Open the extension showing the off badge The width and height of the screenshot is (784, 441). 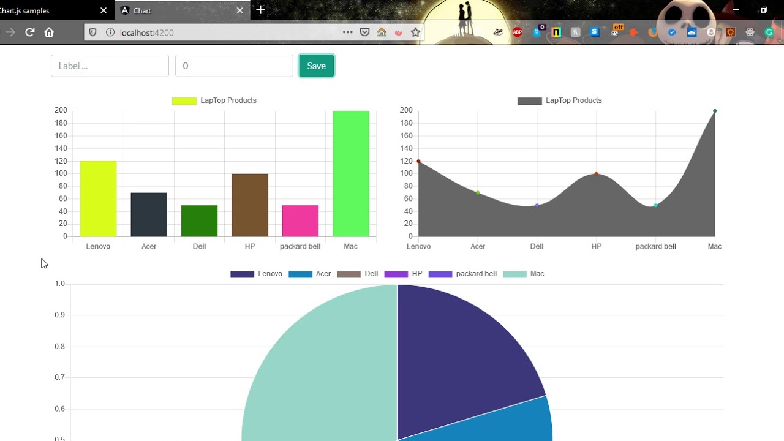(x=616, y=31)
